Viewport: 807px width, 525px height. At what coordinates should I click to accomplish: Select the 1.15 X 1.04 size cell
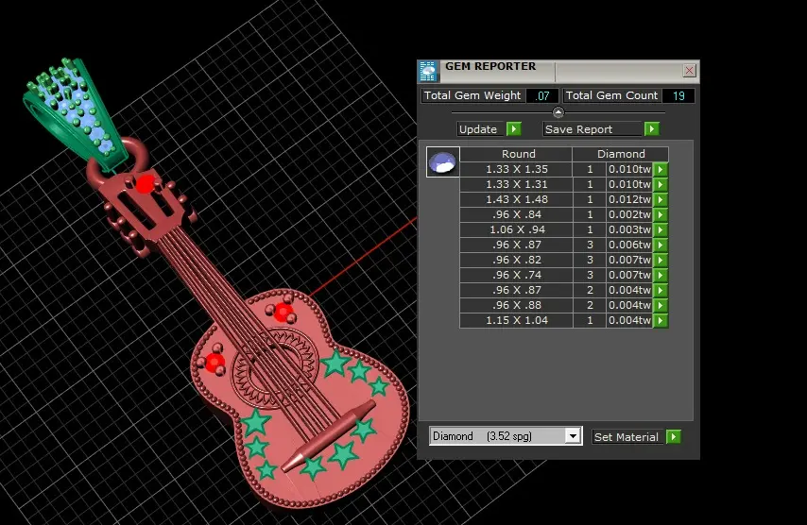coord(516,320)
